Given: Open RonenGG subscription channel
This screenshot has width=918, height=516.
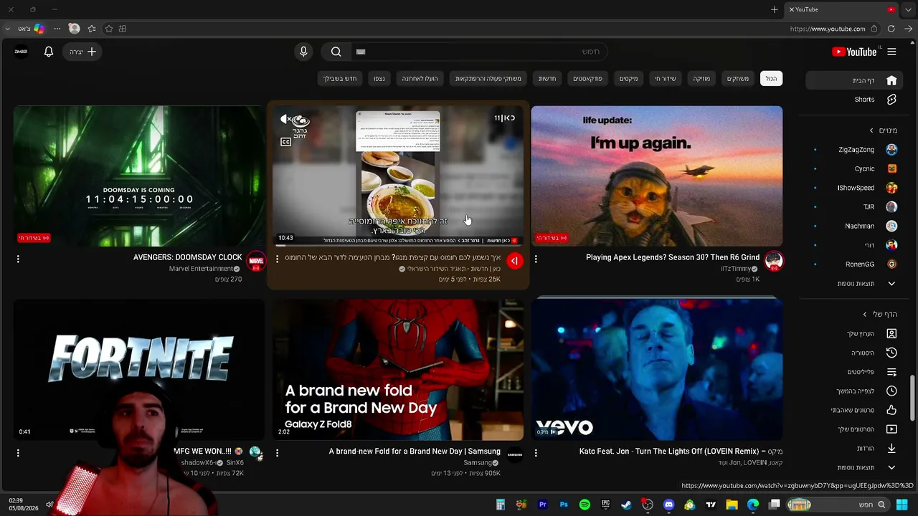Looking at the screenshot, I should point(856,264).
